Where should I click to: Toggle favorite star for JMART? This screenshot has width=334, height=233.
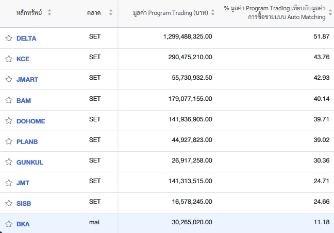(9, 79)
